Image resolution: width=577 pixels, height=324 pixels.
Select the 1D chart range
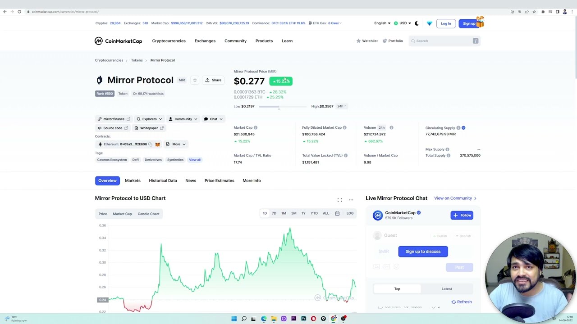[265, 213]
